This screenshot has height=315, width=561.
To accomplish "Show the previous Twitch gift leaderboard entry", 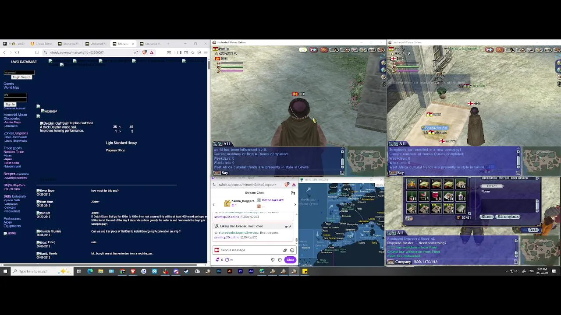I will point(213,204).
